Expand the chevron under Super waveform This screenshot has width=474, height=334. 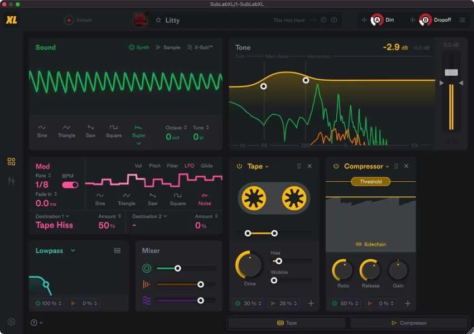tap(139, 143)
